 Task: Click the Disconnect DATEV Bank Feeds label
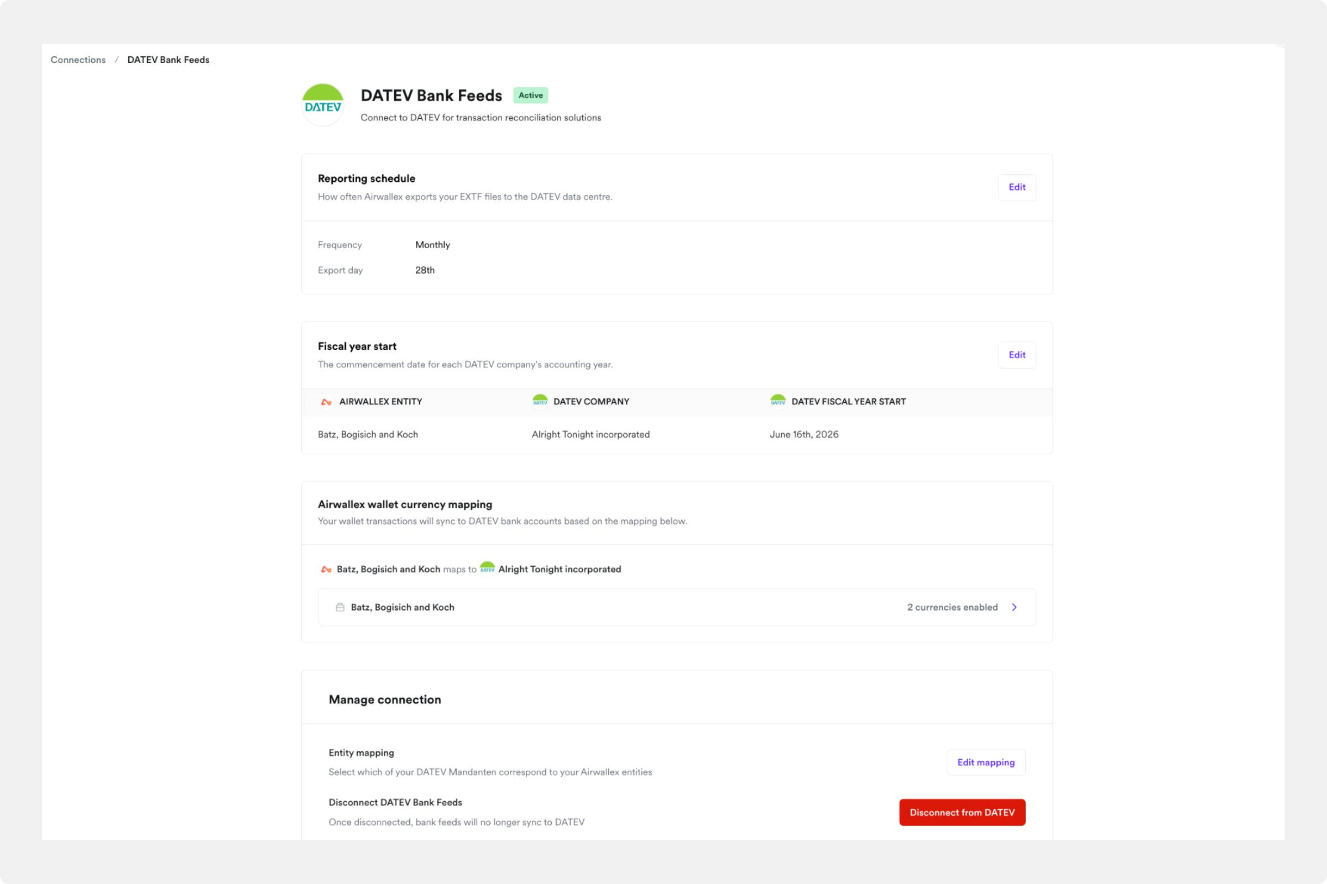point(395,802)
